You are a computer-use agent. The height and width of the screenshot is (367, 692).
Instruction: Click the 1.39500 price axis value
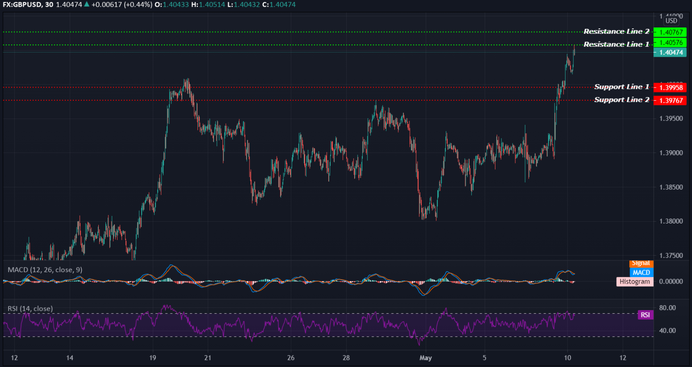pos(671,119)
